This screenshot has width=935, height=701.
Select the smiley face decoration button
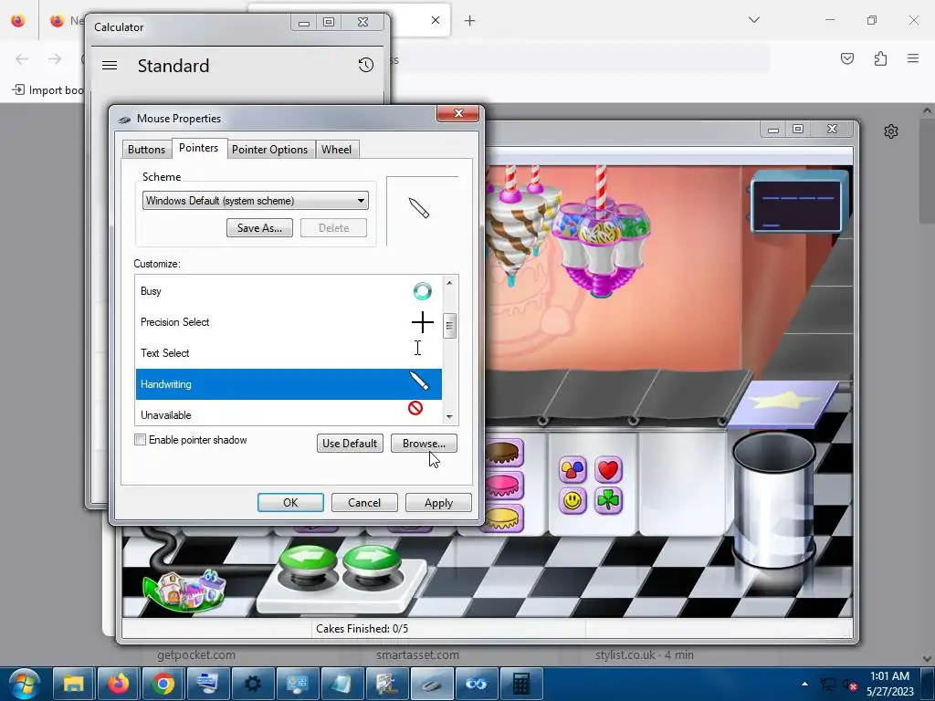[573, 501]
